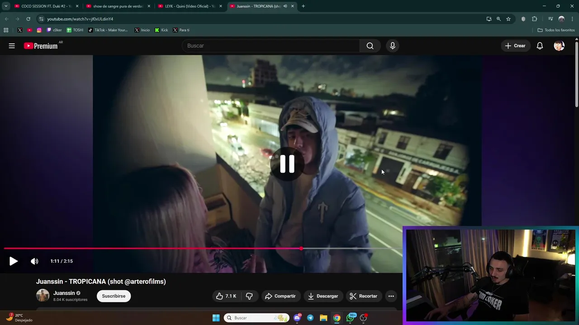The image size is (579, 325).
Task: Click the zoom magnifier icon in address bar
Action: (498, 19)
